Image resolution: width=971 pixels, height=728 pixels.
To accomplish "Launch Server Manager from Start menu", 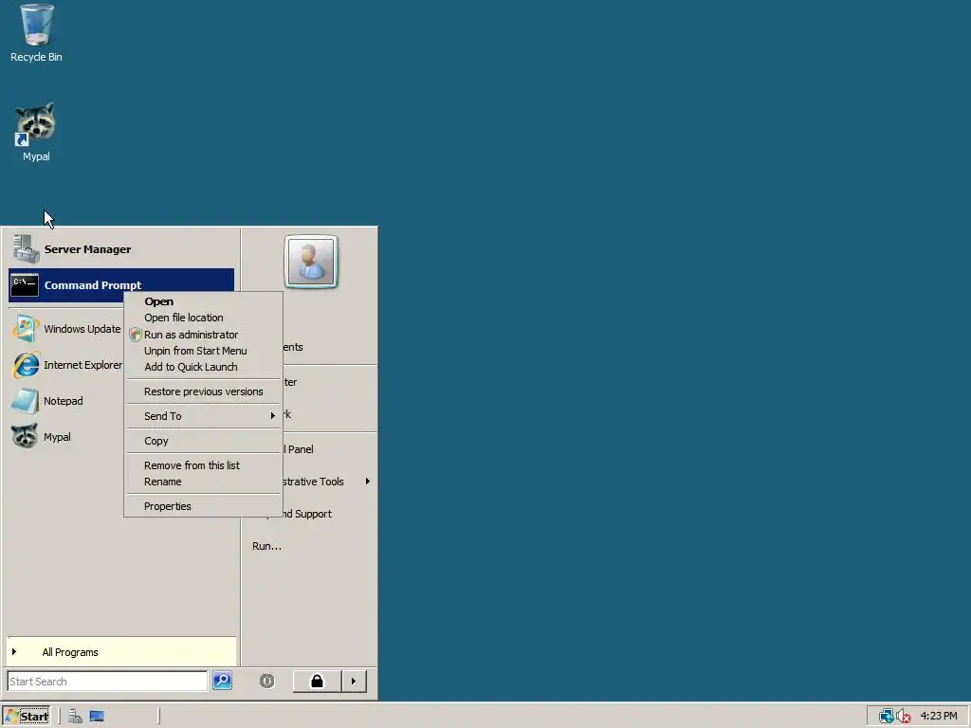I will click(x=121, y=249).
